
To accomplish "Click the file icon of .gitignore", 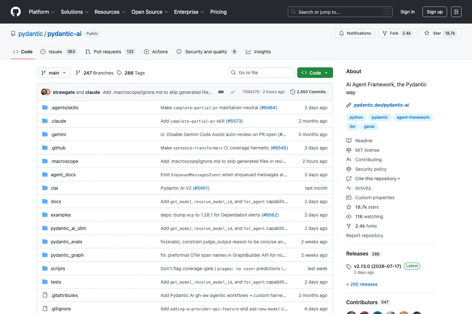I will 45,309.
